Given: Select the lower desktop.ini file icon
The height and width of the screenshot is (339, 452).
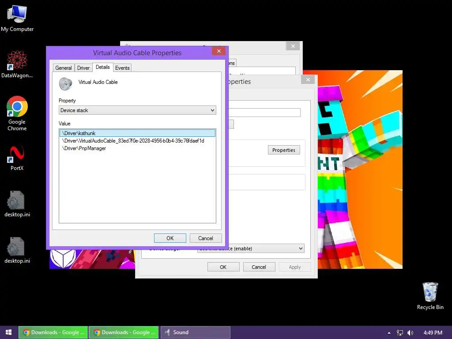Looking at the screenshot, I should [x=17, y=250].
